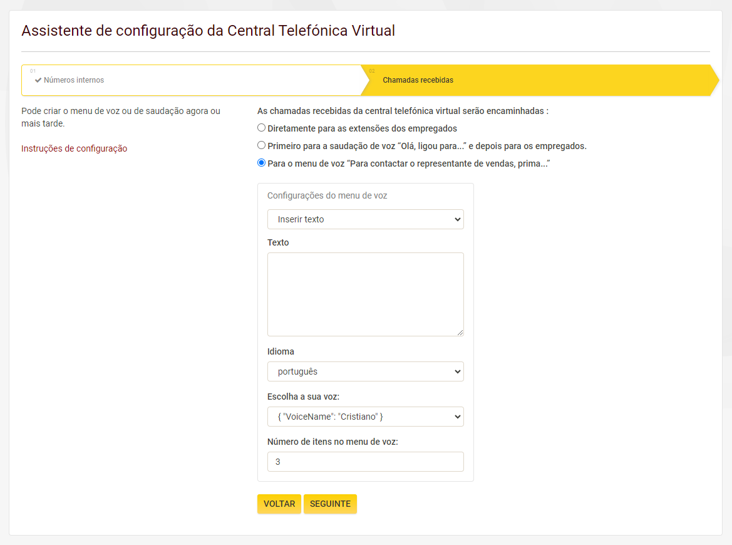Select 'Para o menu de voz' radio

tap(262, 163)
